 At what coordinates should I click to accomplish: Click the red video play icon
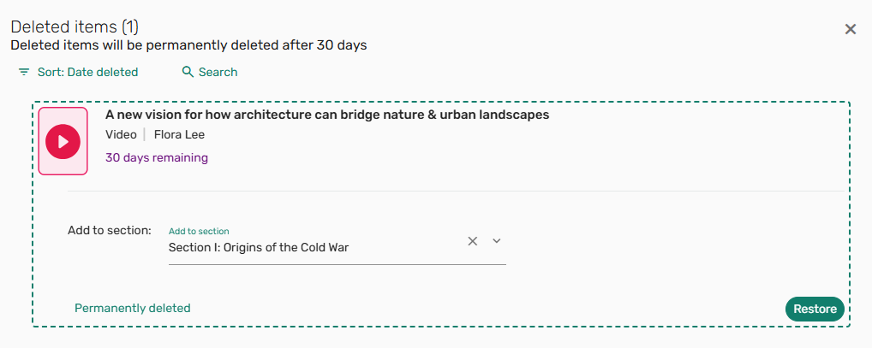pyautogui.click(x=63, y=141)
